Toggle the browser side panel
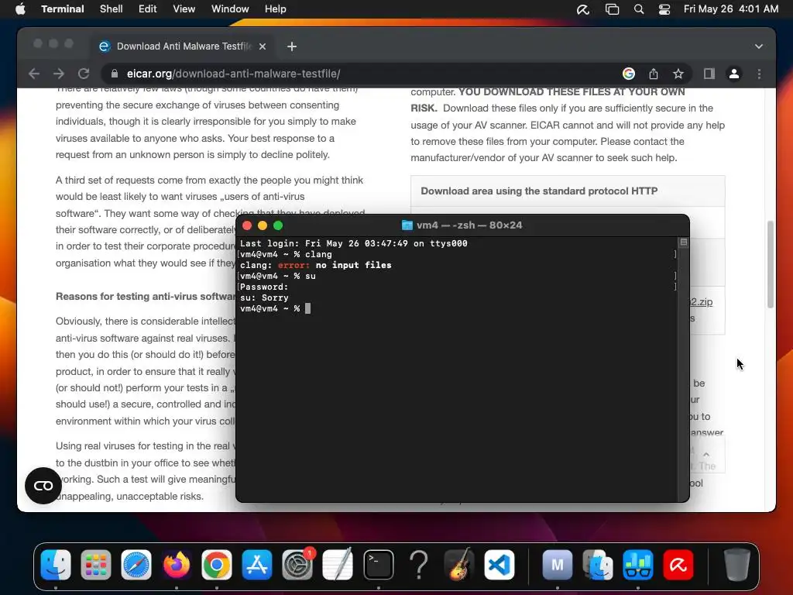This screenshot has width=793, height=595. click(709, 74)
